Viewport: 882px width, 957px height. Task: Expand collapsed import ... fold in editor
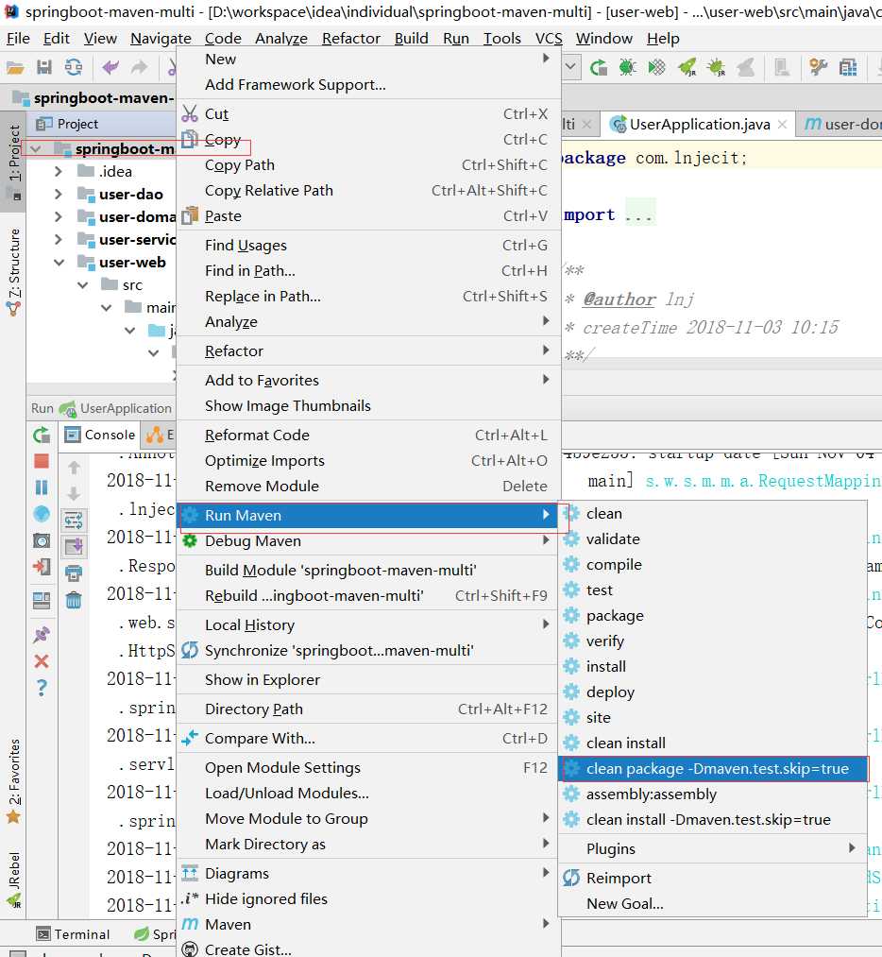[640, 214]
